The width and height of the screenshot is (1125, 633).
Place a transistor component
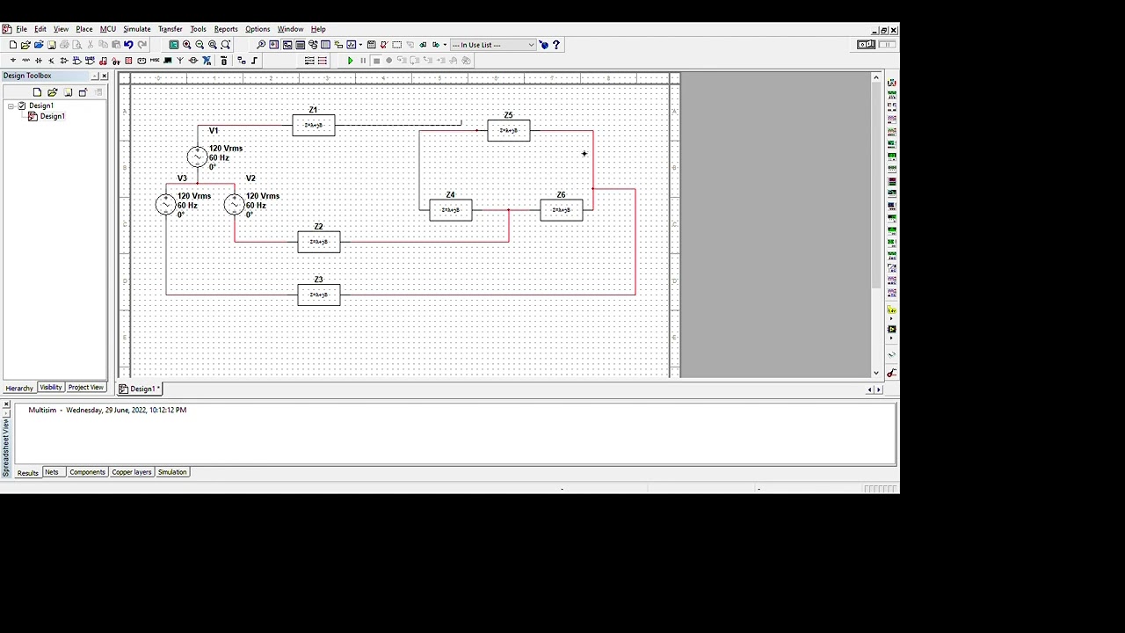[x=51, y=61]
